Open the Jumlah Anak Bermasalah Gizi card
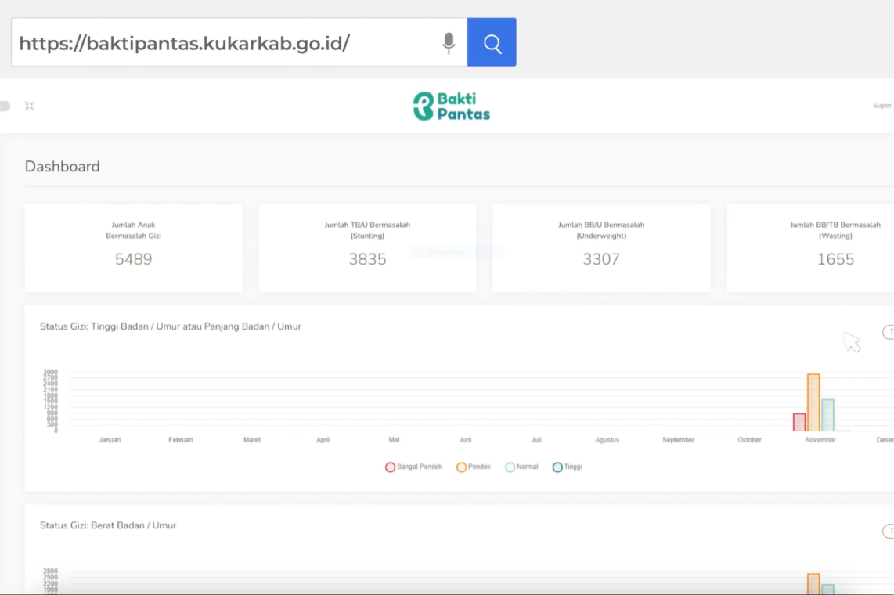Screen dimensions: 894x595 (134, 248)
